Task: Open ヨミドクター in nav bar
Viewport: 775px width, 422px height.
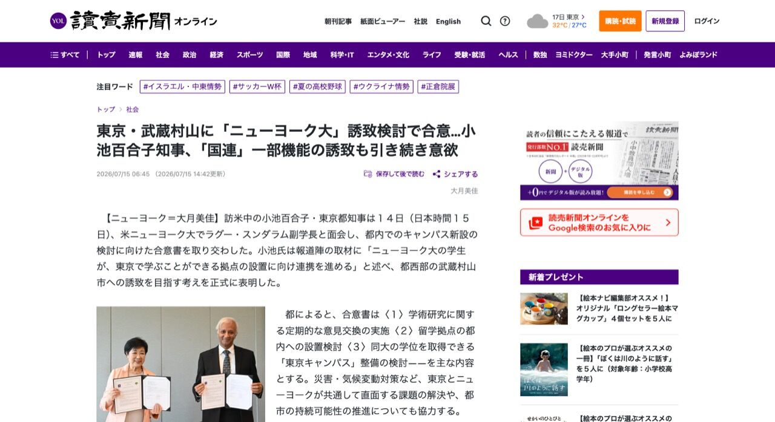Action: tap(574, 55)
